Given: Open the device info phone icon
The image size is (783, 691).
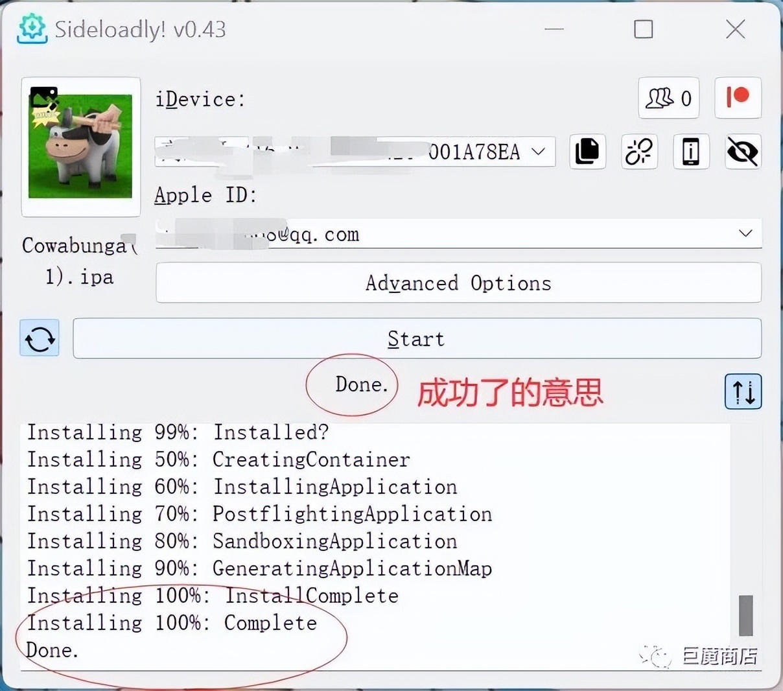Looking at the screenshot, I should pyautogui.click(x=691, y=152).
